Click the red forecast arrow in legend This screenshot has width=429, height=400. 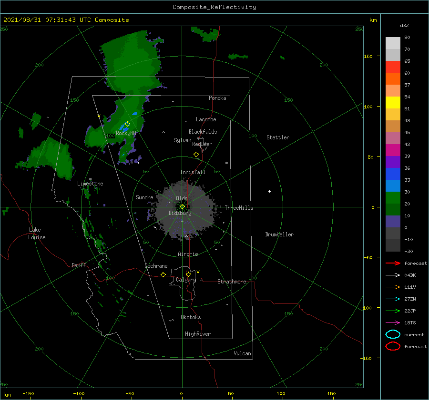point(393,263)
